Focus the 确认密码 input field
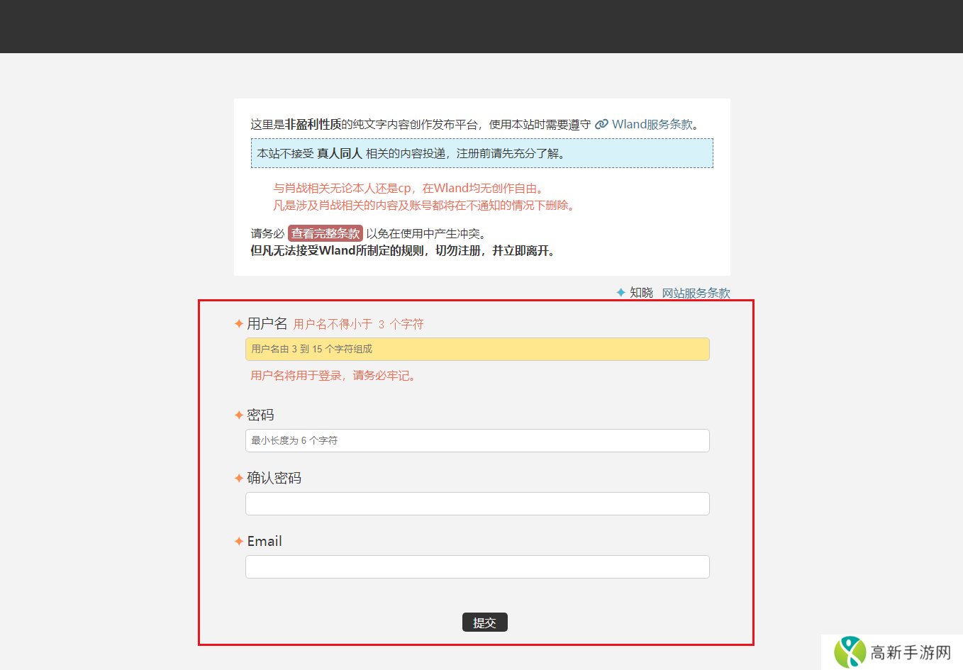Screen dimensions: 963x670 click(477, 503)
